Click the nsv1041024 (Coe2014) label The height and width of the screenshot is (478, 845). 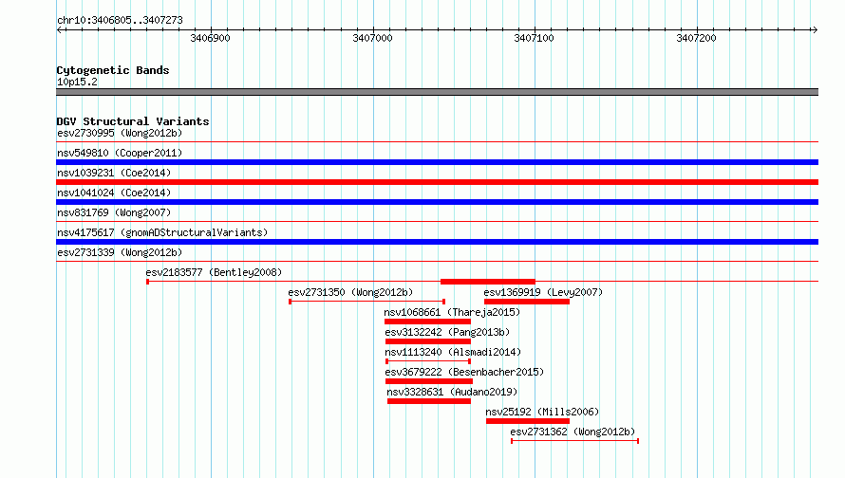pyautogui.click(x=114, y=193)
